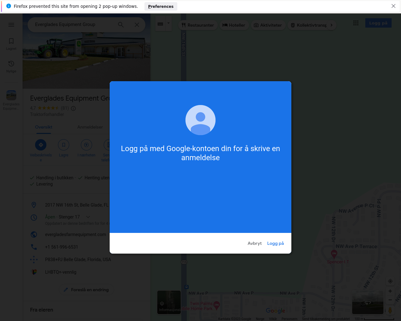This screenshot has width=401, height=321.
Task: Open Vilkår link in map footer
Action: 273,319
